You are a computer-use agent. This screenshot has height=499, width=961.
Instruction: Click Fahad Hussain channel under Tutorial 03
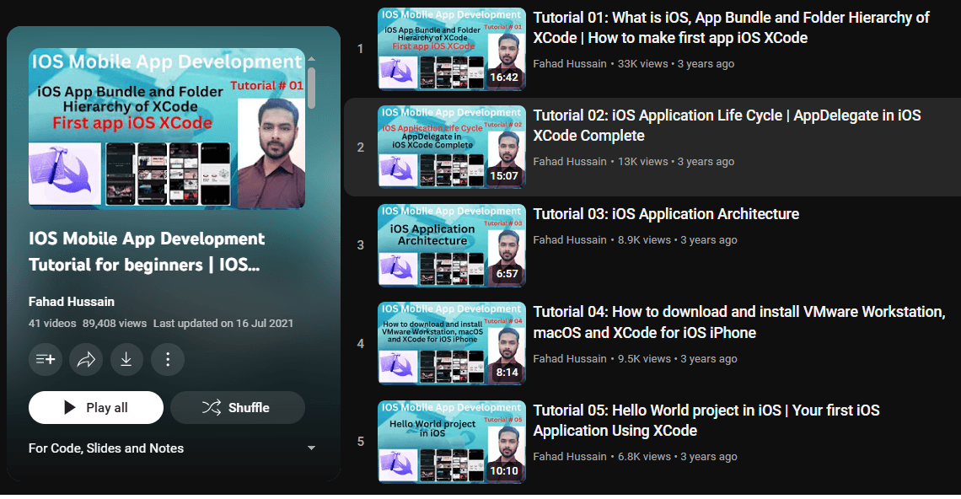tap(570, 240)
